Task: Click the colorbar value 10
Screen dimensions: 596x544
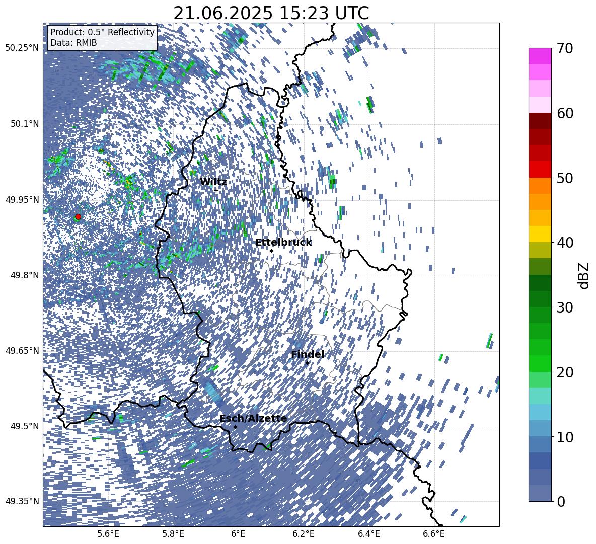Action: tap(564, 437)
